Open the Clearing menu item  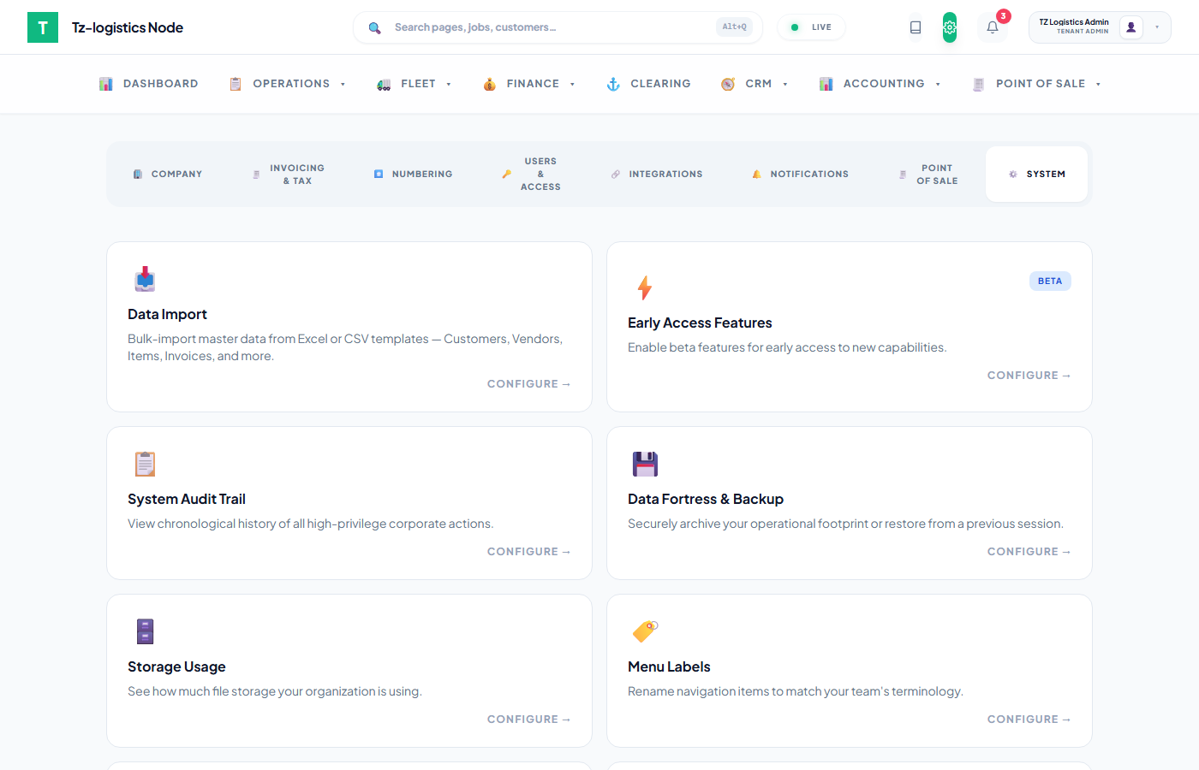click(649, 84)
